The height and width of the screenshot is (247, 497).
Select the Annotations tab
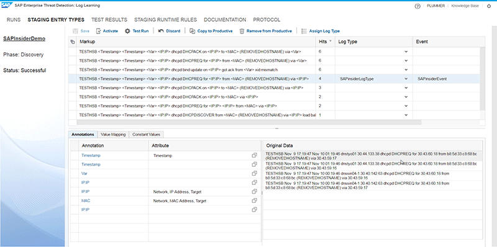point(83,135)
